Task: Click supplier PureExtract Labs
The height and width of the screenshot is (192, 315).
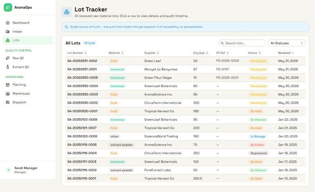Action: point(157,170)
